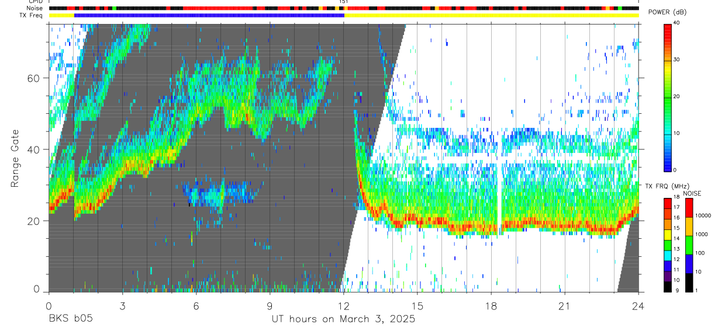Click the lowercase 'Noise' row label beside the strip
This screenshot has width=718, height=331.
tap(36, 8)
